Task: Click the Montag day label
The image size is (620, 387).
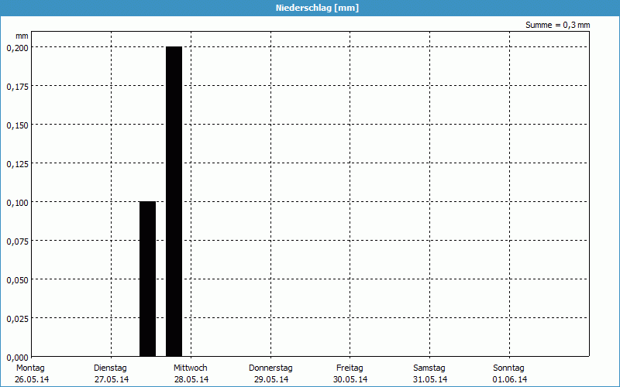Action: click(30, 368)
